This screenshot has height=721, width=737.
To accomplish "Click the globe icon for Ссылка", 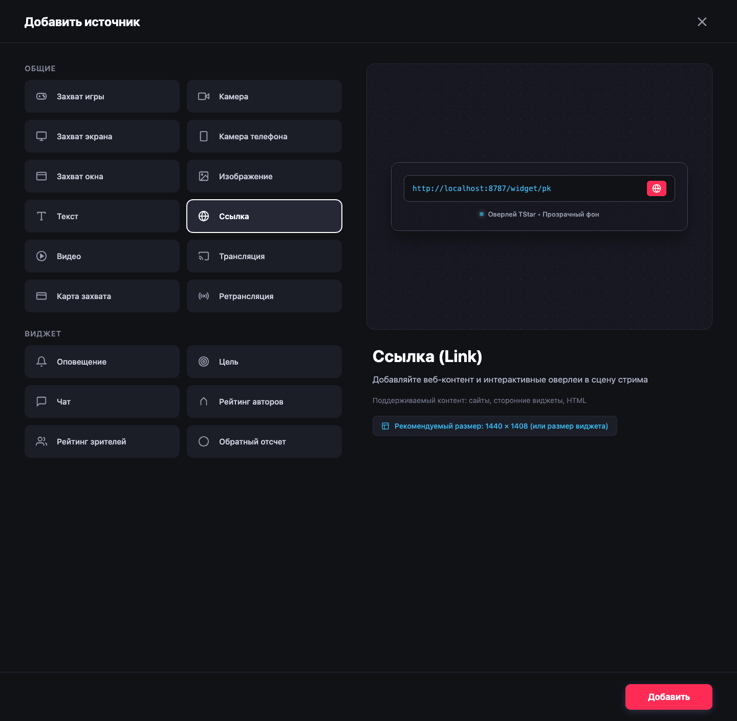I will (204, 216).
